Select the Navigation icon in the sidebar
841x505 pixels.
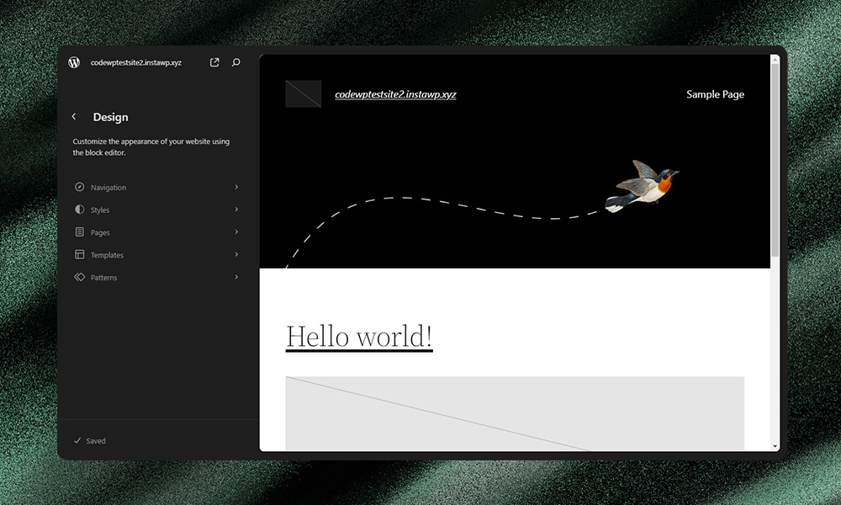tap(78, 187)
